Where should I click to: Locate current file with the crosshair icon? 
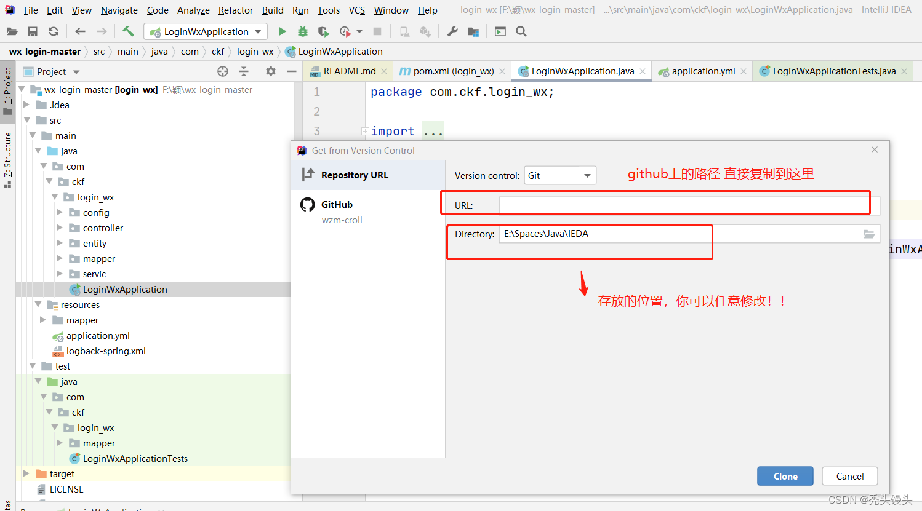[223, 71]
